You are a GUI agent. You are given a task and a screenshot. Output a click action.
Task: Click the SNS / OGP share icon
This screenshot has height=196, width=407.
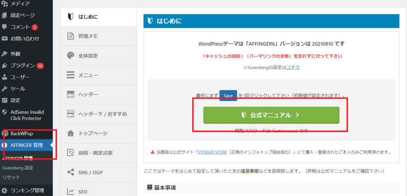coord(70,172)
